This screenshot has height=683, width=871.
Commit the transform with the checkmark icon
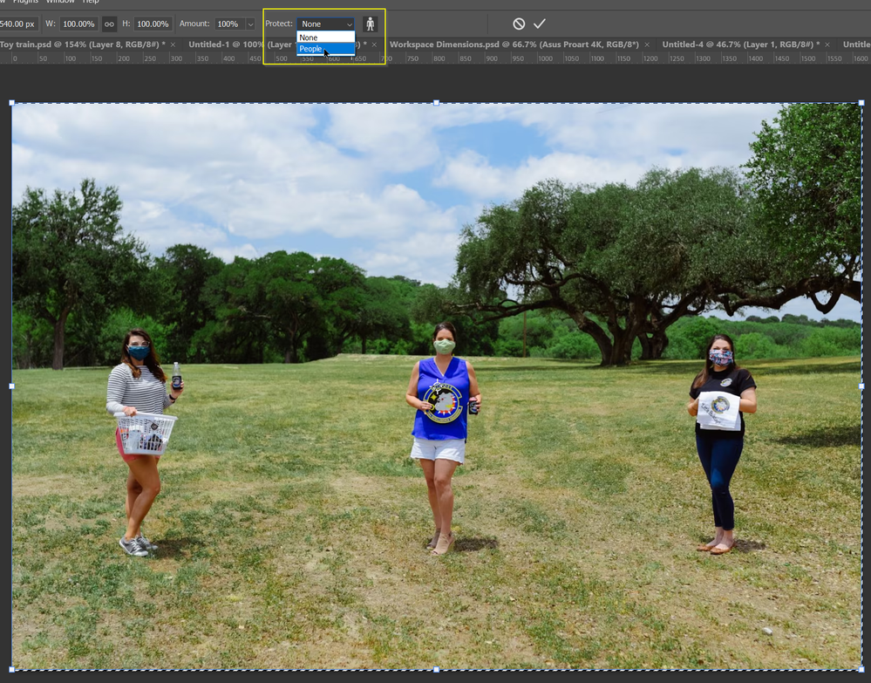pyautogui.click(x=540, y=24)
